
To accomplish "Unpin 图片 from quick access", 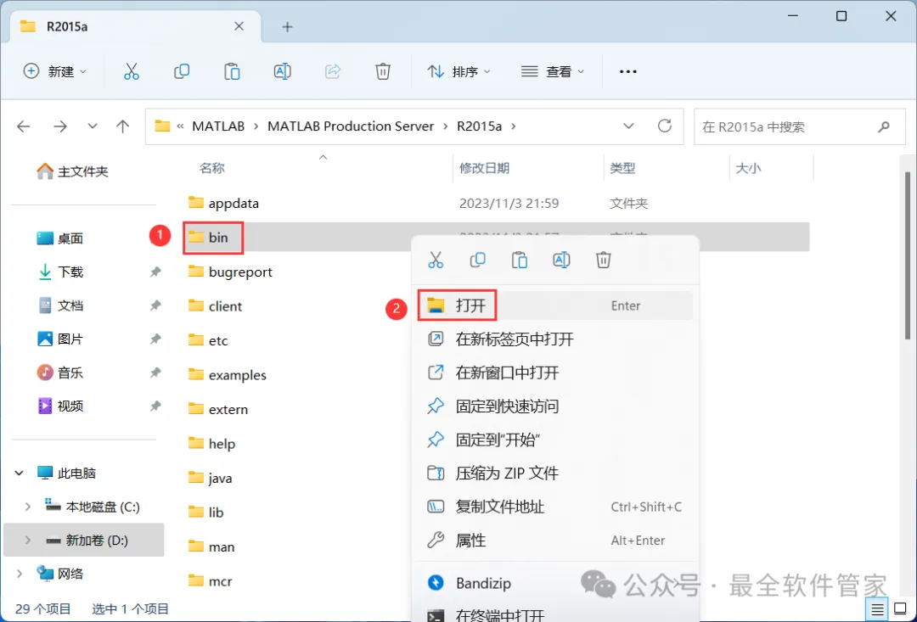I will 155,339.
